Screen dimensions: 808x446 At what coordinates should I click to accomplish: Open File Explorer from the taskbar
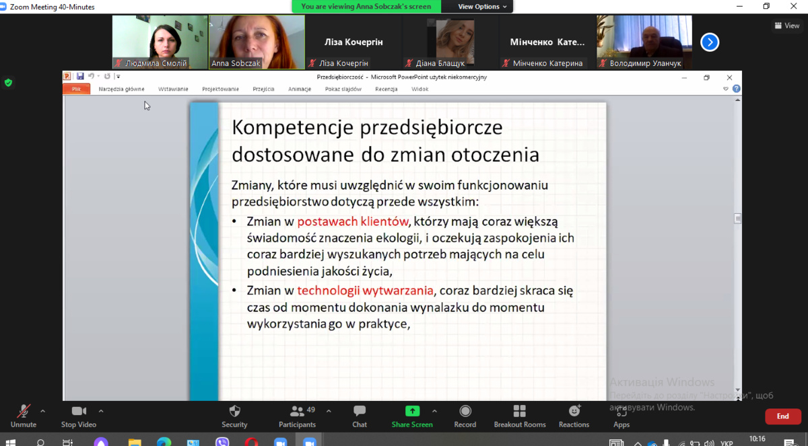click(x=135, y=442)
